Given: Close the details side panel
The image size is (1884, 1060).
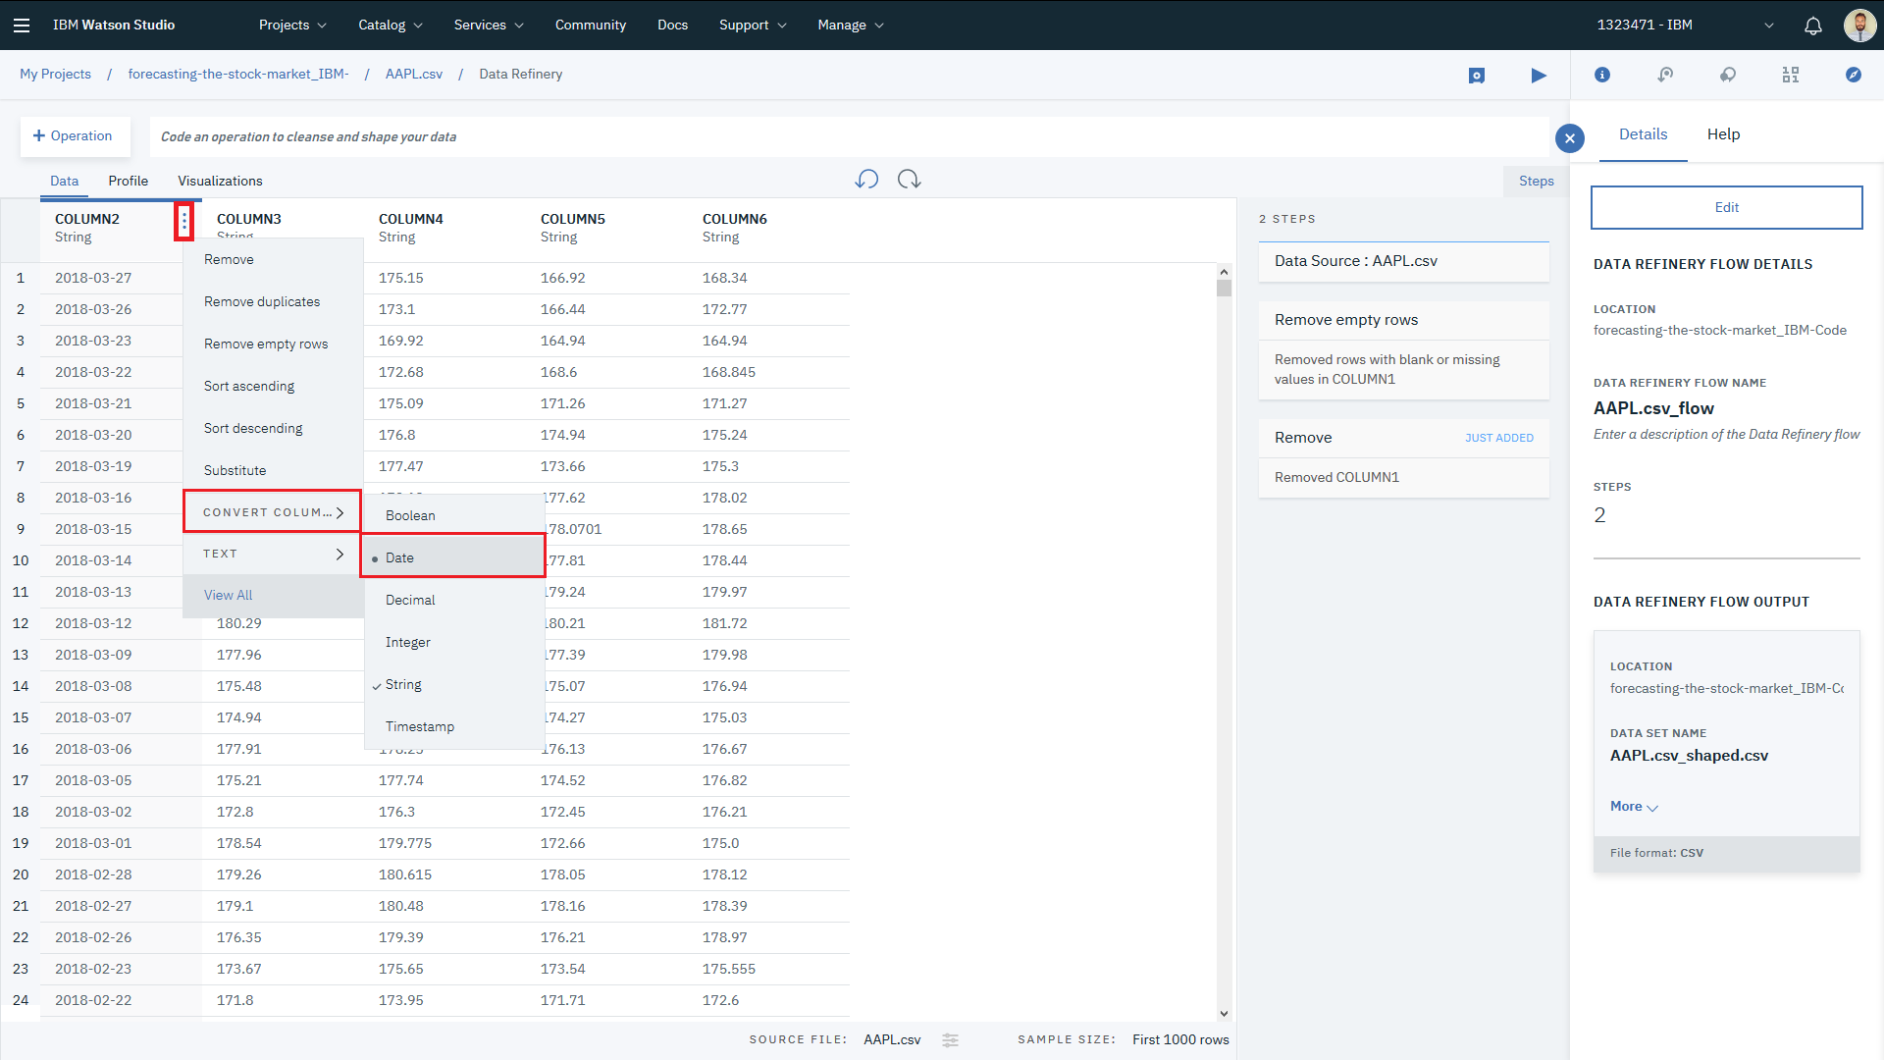Looking at the screenshot, I should [1569, 138].
